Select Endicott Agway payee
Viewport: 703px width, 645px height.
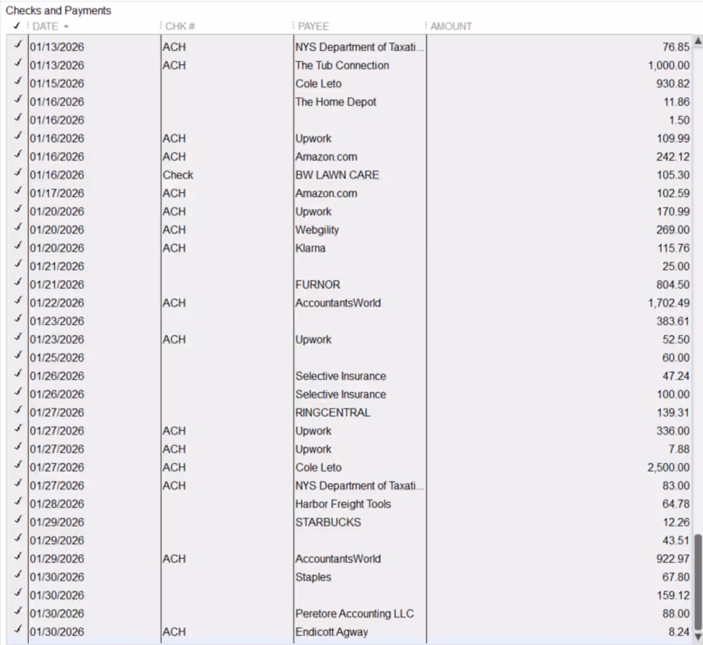(332, 632)
